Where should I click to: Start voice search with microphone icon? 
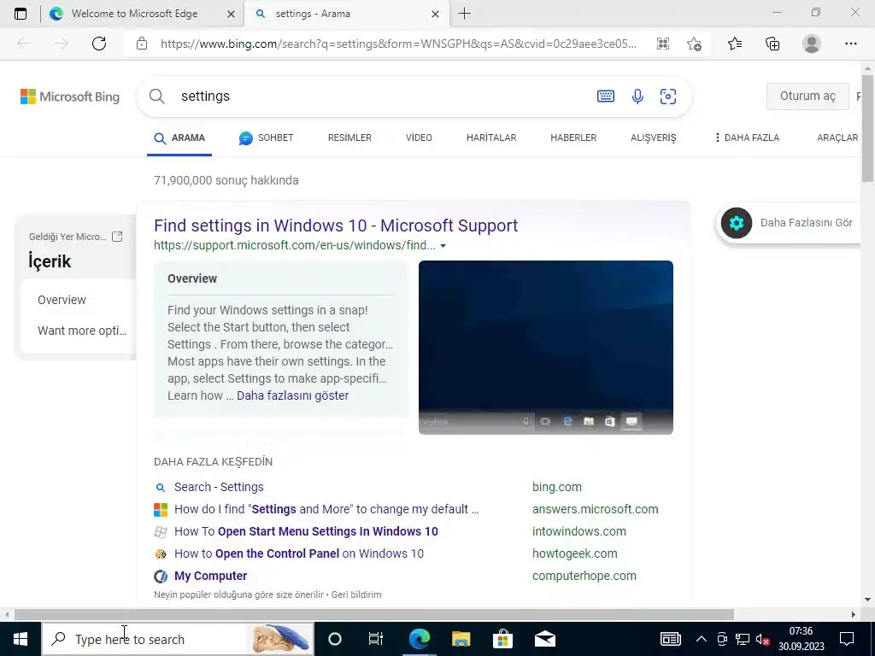click(x=637, y=96)
